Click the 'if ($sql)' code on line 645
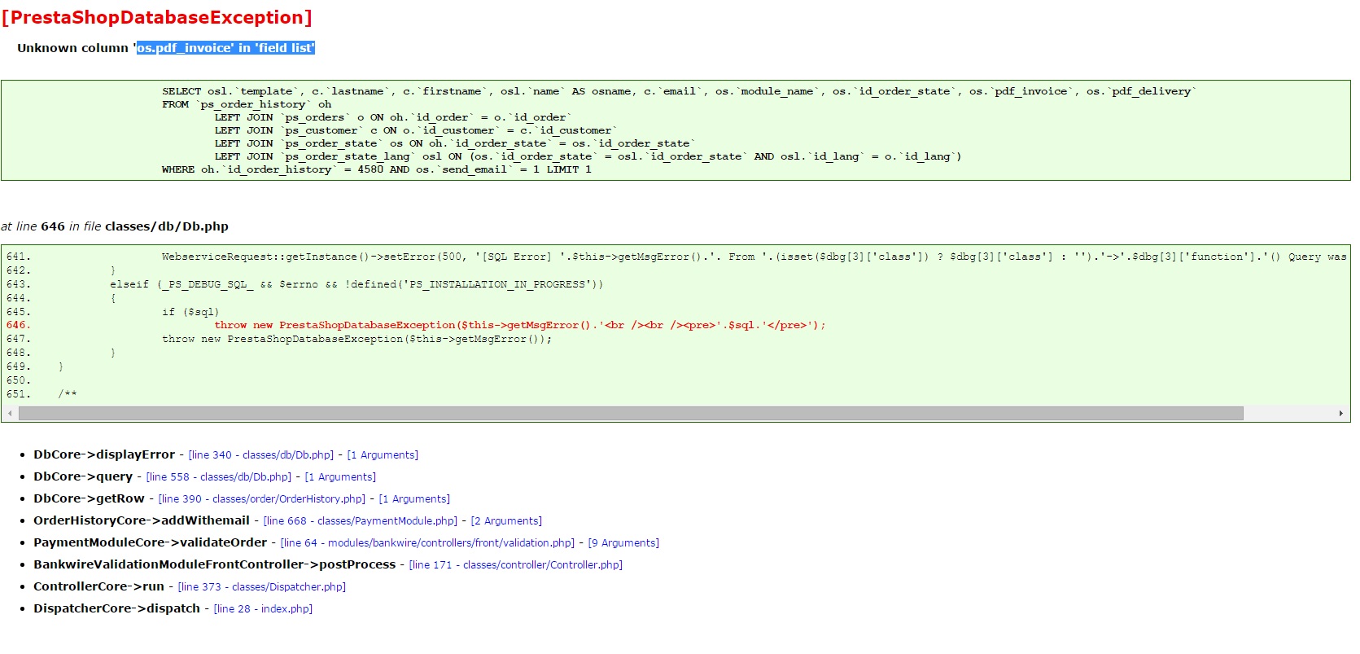The image size is (1360, 654). coord(190,312)
